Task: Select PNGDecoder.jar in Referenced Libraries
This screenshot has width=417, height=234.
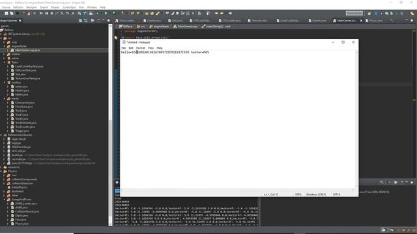Action: [x=21, y=147]
